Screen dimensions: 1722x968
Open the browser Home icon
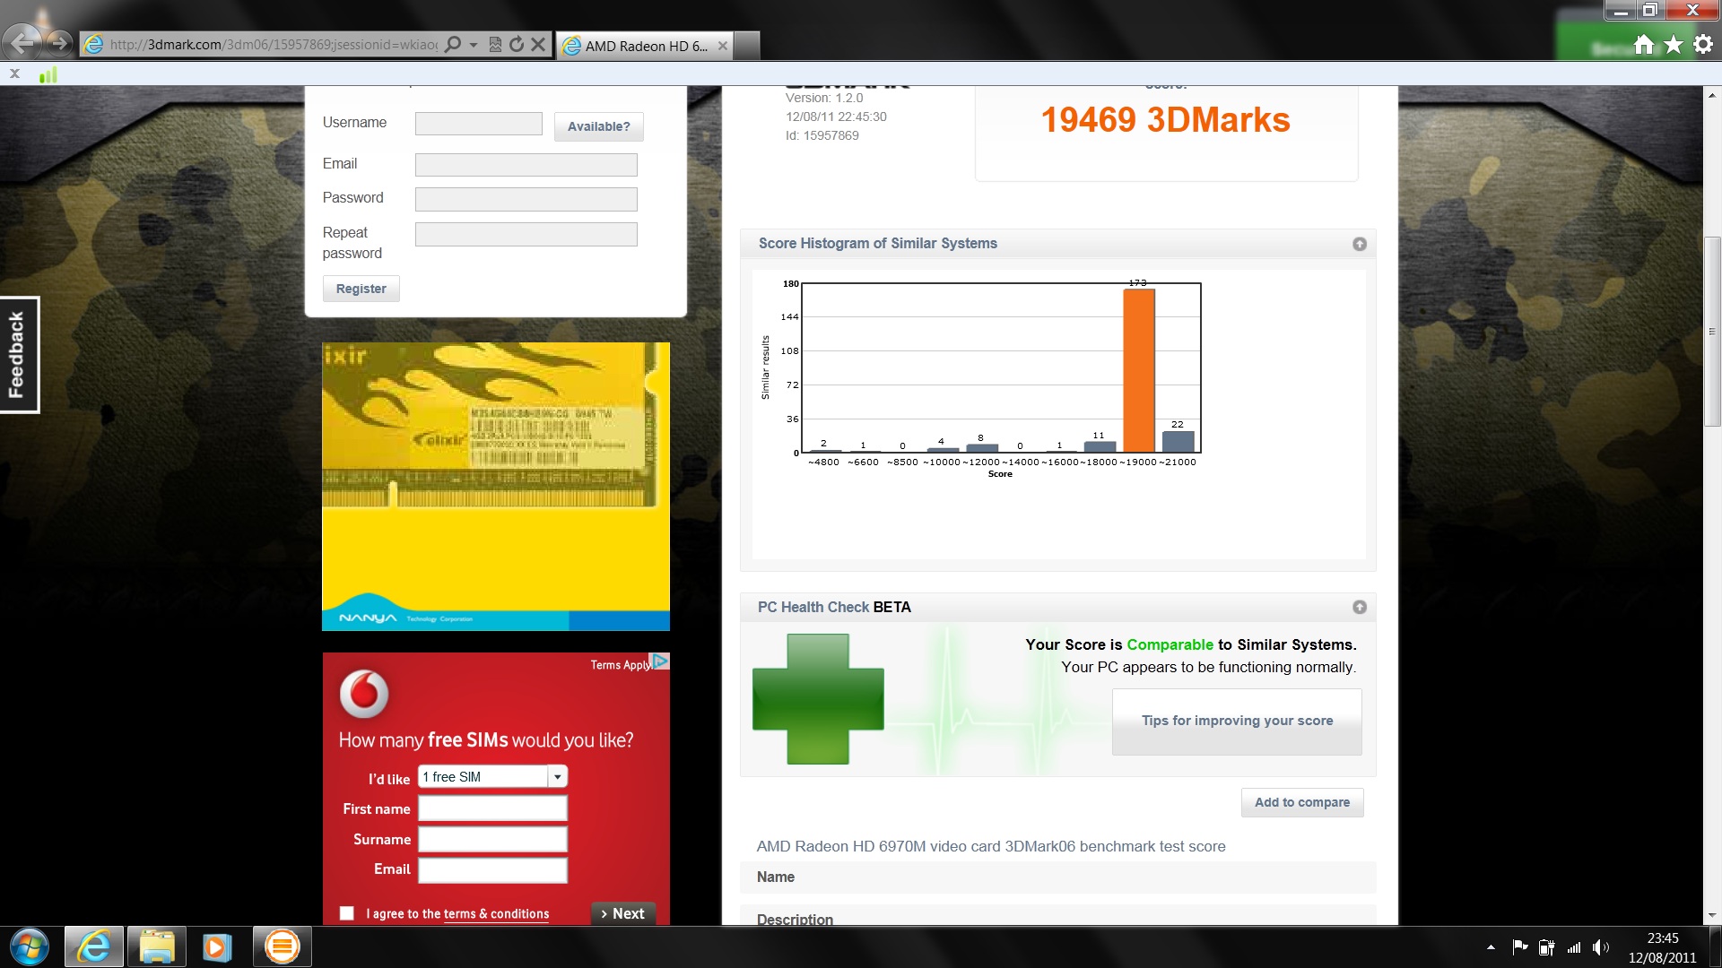point(1643,44)
